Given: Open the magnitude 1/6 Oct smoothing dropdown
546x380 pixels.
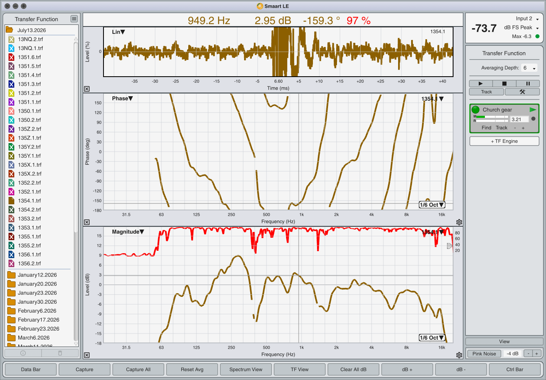Looking at the screenshot, I should point(432,338).
